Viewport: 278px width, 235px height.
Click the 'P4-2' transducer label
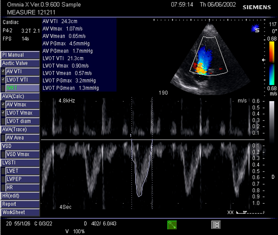[7, 31]
